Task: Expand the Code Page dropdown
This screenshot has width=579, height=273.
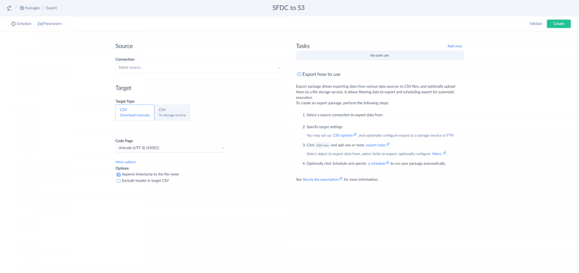Action: tap(172, 148)
